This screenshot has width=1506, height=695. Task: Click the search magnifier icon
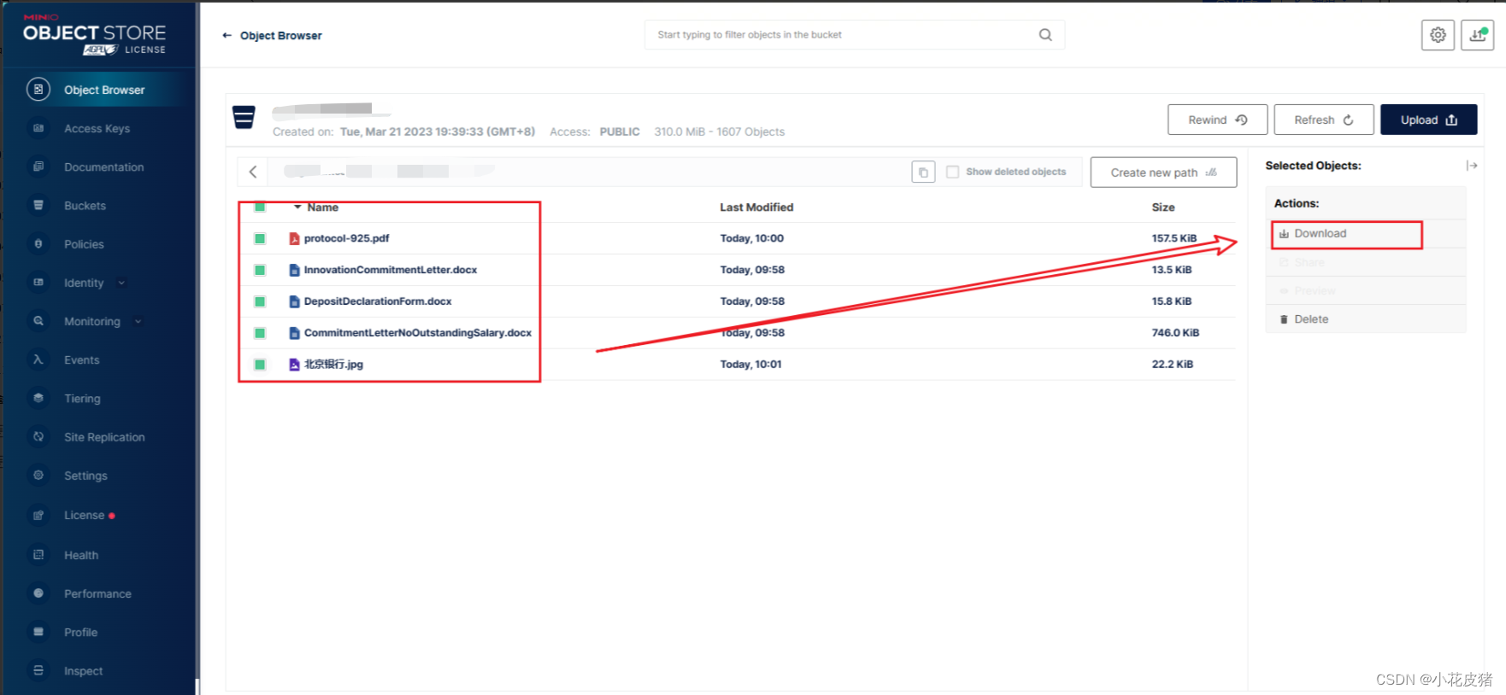click(x=1045, y=35)
